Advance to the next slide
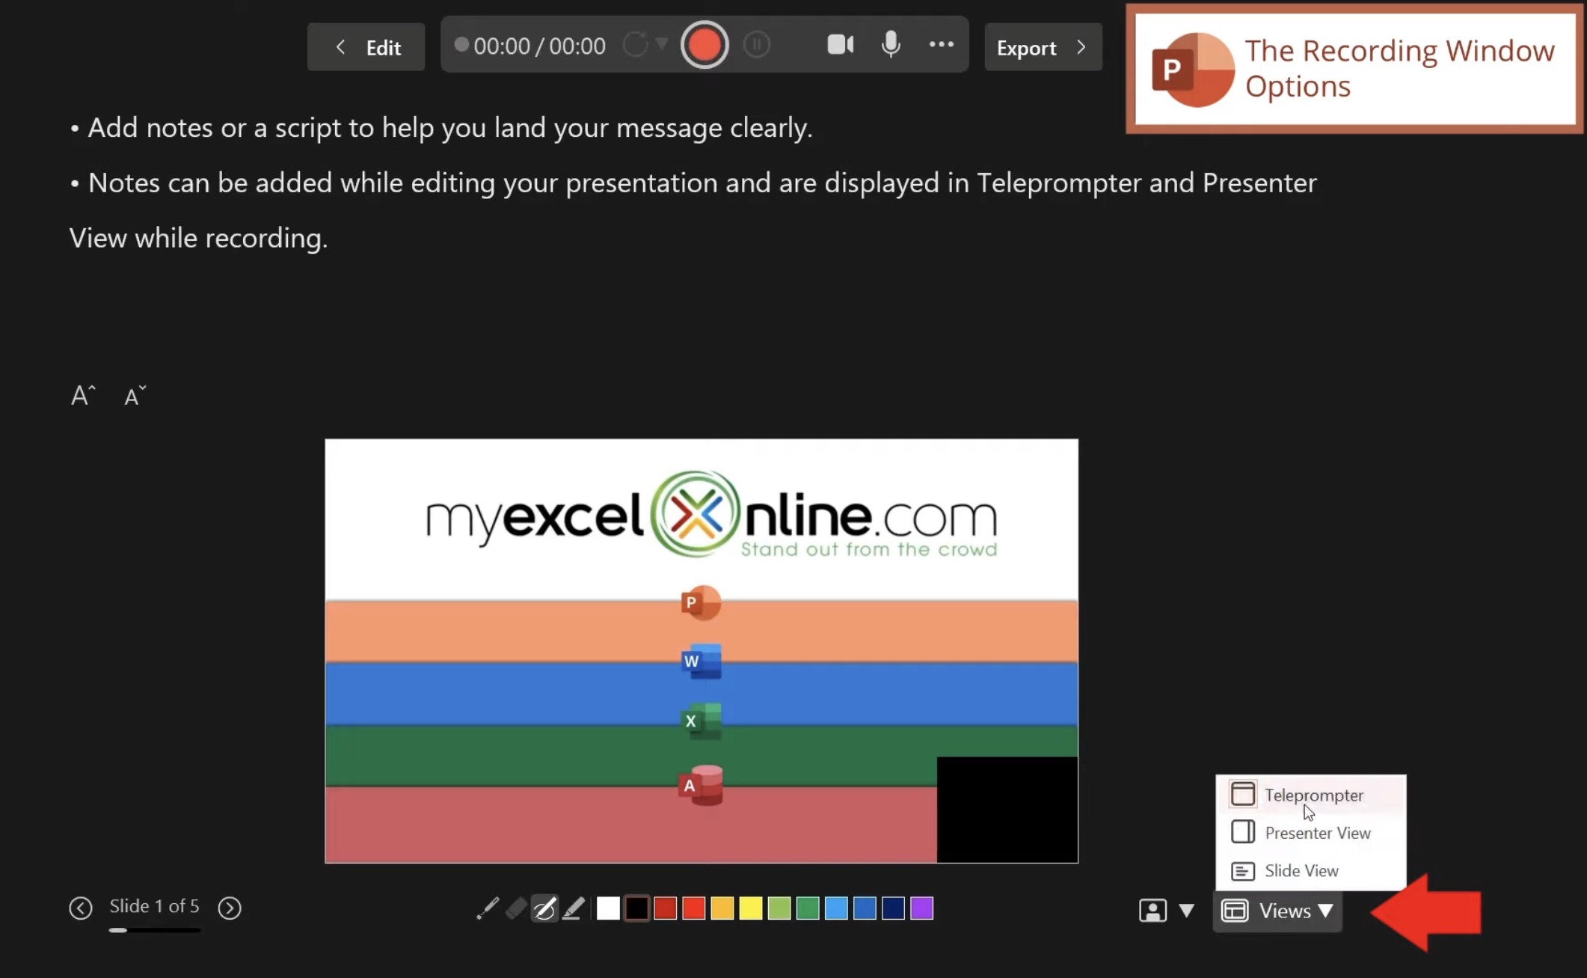 pyautogui.click(x=230, y=908)
